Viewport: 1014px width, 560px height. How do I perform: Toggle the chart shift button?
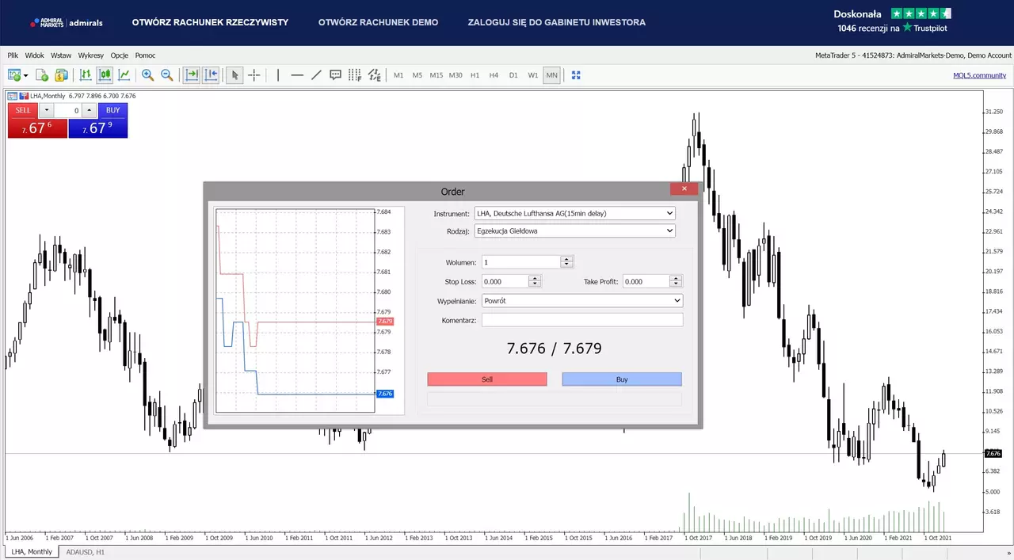(211, 75)
